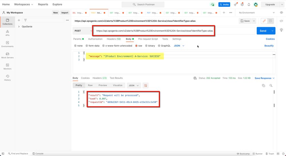Image resolution: width=286 pixels, height=156 pixels.
Task: Switch to the Headers (12) request tab
Action: point(114,39)
